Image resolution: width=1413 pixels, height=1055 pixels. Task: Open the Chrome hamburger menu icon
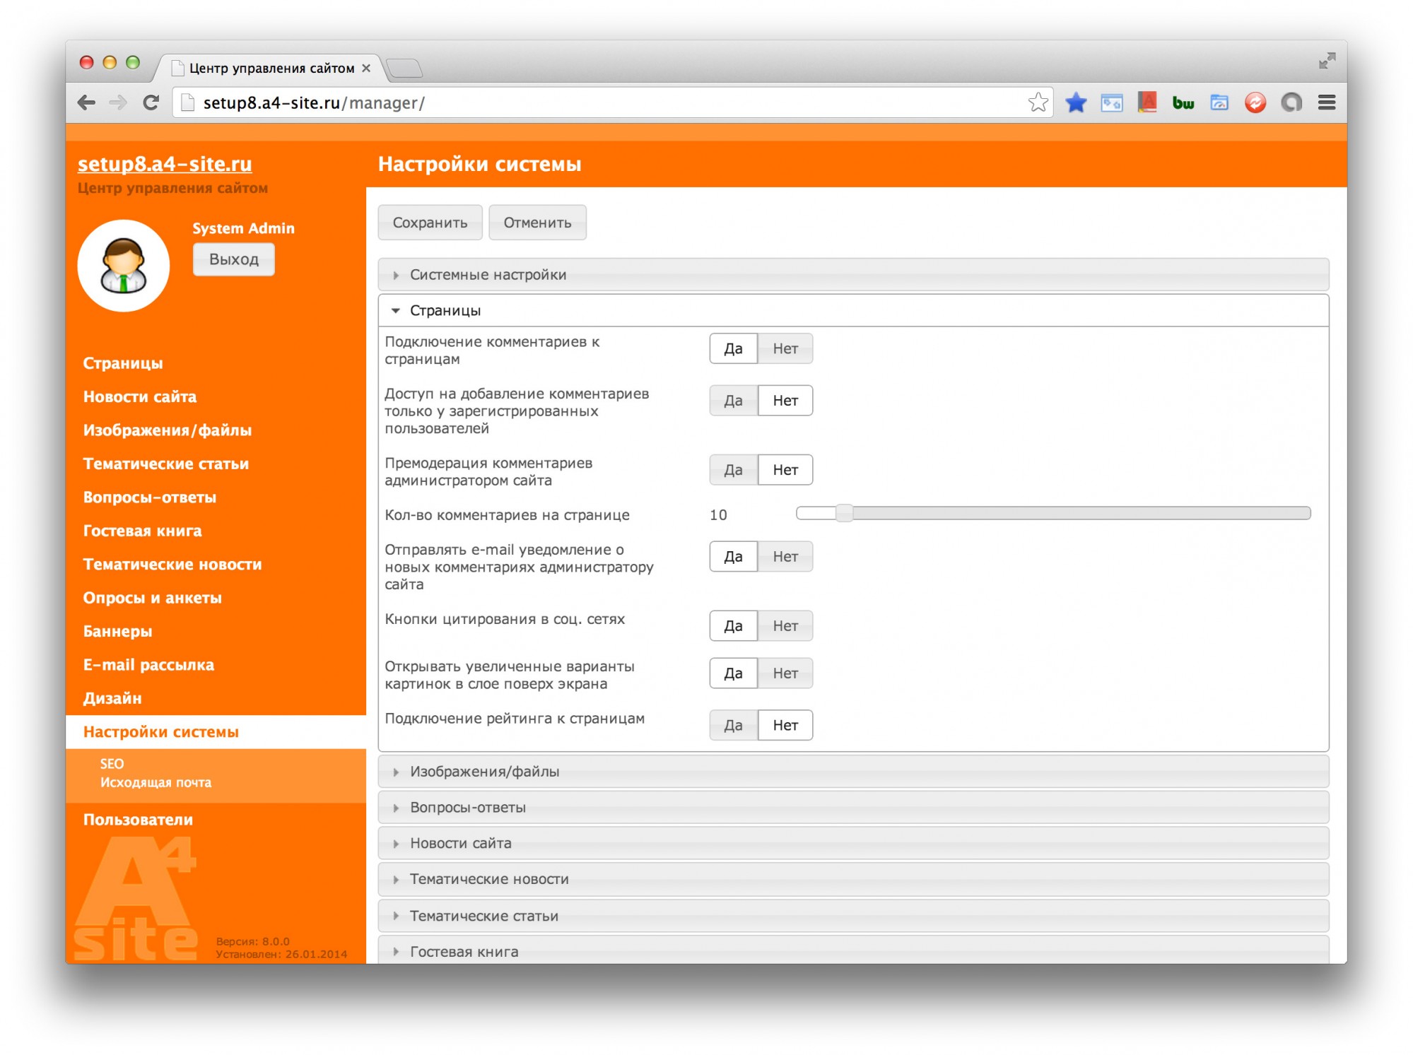point(1327,102)
